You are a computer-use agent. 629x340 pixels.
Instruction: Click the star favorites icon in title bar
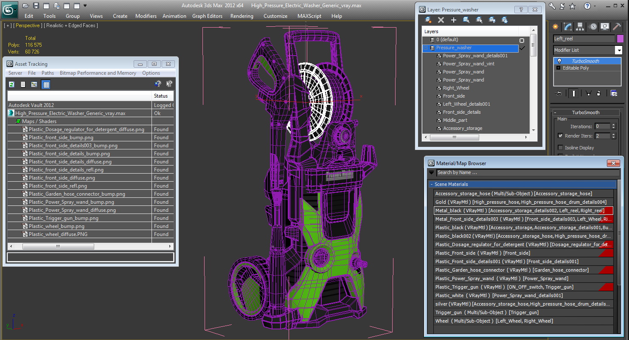573,6
